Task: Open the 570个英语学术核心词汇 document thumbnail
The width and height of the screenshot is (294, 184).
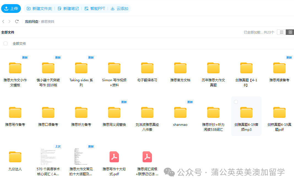Action: point(48,157)
